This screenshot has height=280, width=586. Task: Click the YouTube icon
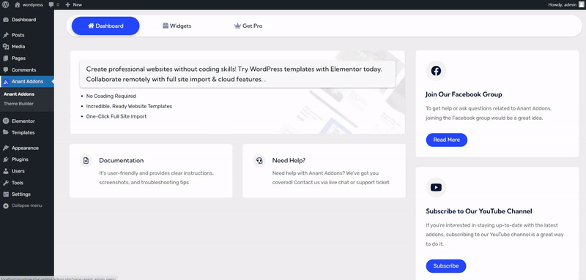[436, 187]
